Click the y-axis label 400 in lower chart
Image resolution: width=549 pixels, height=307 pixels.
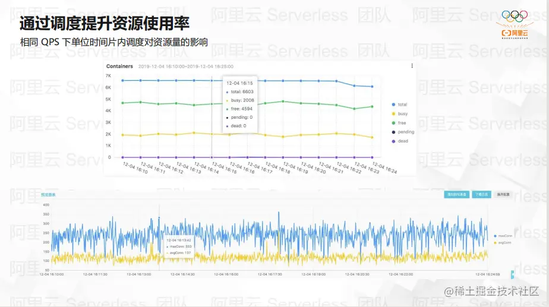(46, 205)
